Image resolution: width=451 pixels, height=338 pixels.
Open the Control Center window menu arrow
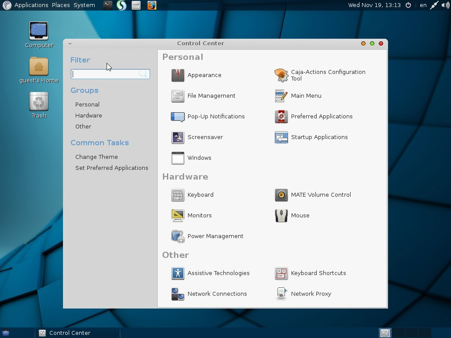70,44
